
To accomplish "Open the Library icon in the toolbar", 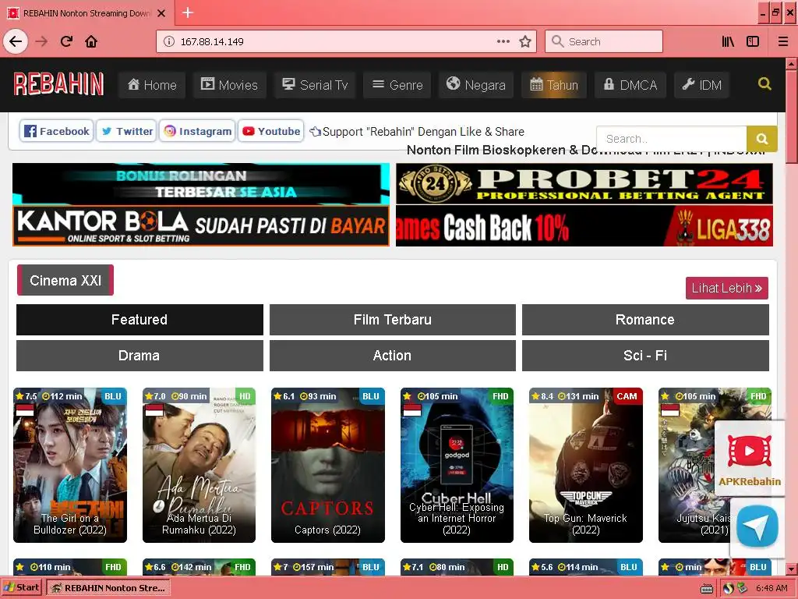I will tap(728, 41).
